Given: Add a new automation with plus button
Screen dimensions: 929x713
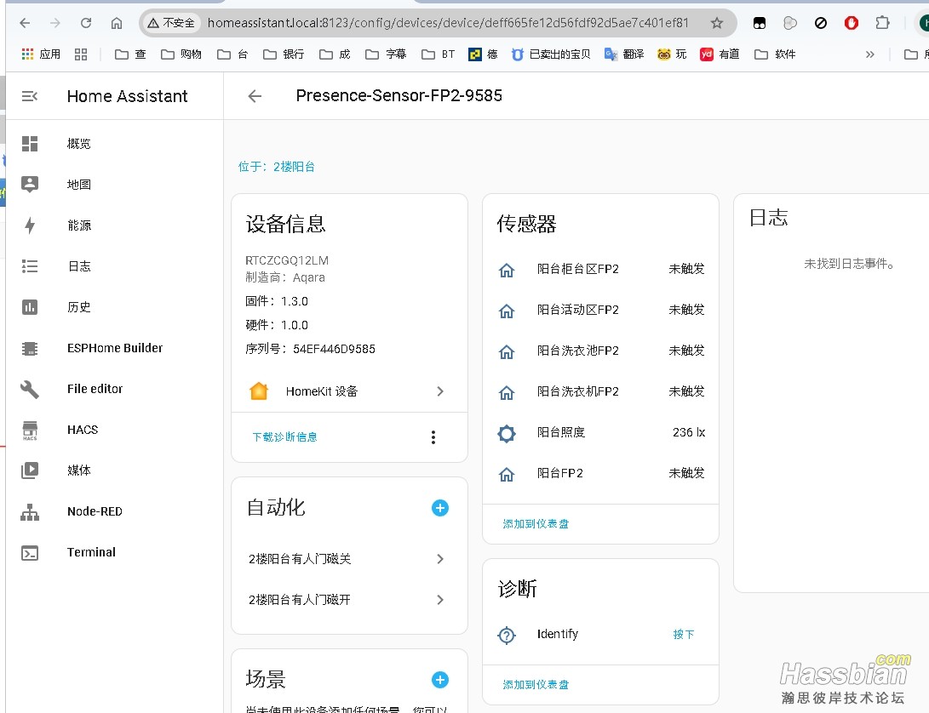Looking at the screenshot, I should 439,507.
